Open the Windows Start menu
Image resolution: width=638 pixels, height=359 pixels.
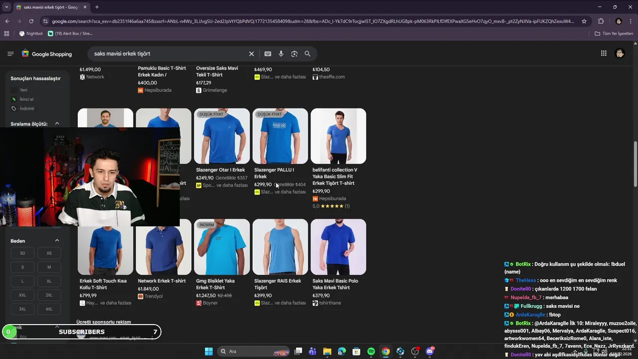click(209, 352)
